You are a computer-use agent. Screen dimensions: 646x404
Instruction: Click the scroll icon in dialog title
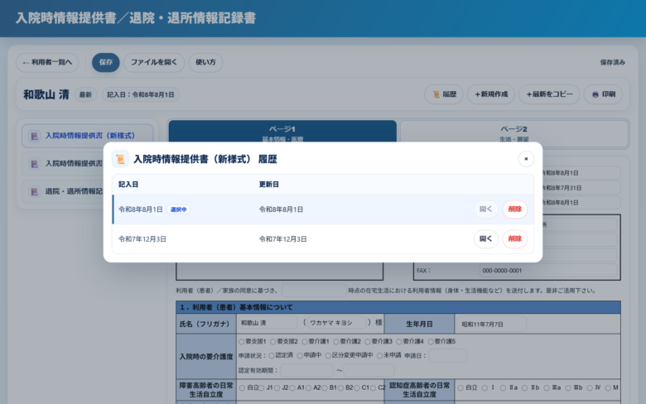pos(120,159)
